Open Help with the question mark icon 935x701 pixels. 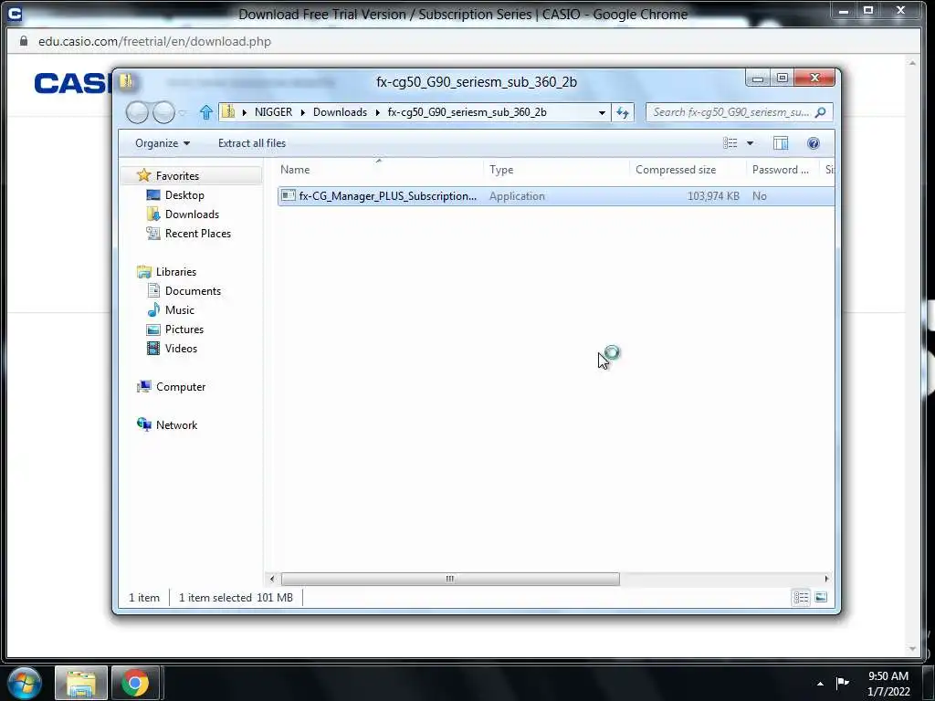(814, 143)
